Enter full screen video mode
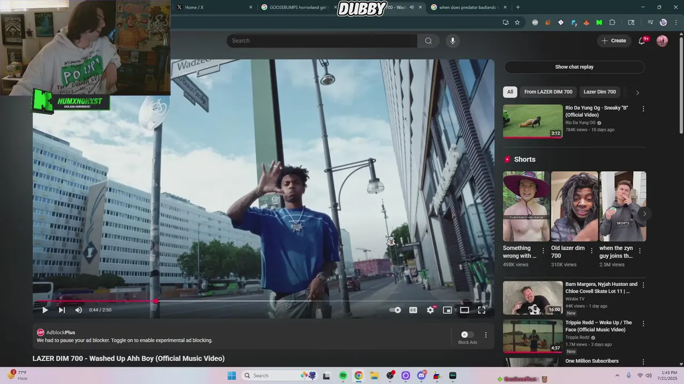Viewport: 684px width, 384px height. click(481, 310)
